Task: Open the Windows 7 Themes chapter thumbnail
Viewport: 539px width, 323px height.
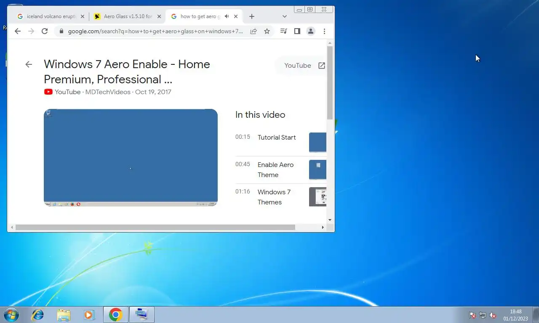Action: point(318,197)
